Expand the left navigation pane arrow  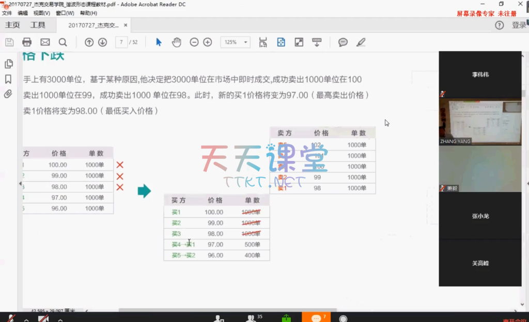click(21, 184)
